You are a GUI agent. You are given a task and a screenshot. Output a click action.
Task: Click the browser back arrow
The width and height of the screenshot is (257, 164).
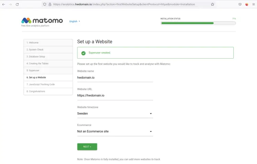4,4
